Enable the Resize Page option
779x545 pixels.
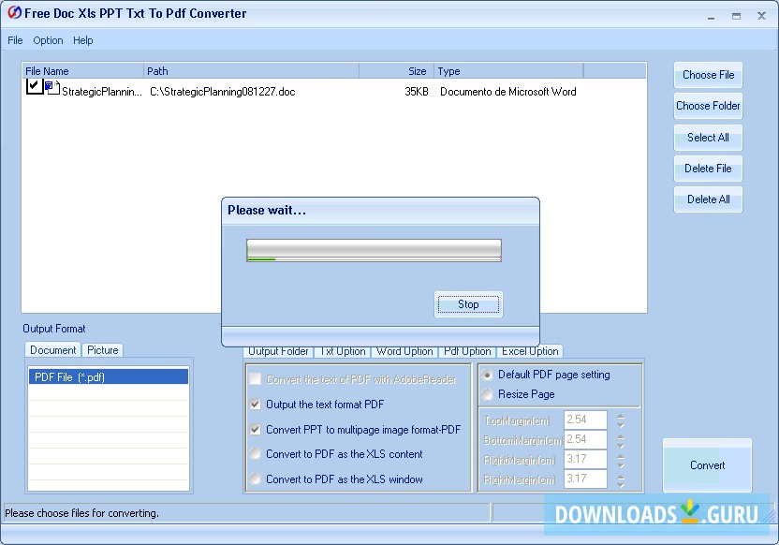click(x=487, y=394)
